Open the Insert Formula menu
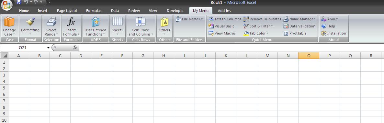 [x=71, y=26]
